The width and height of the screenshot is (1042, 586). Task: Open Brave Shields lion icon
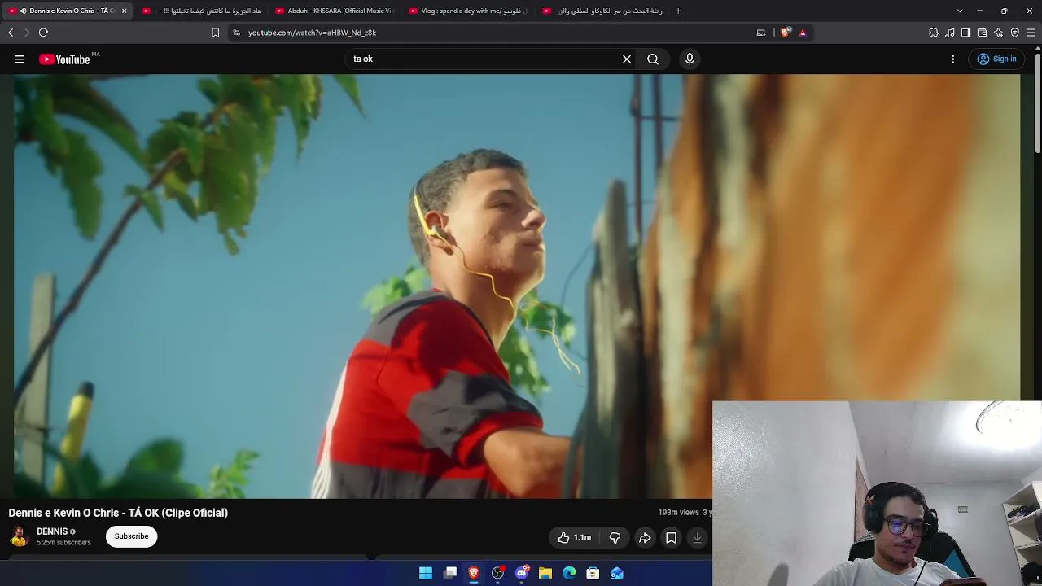click(x=785, y=33)
